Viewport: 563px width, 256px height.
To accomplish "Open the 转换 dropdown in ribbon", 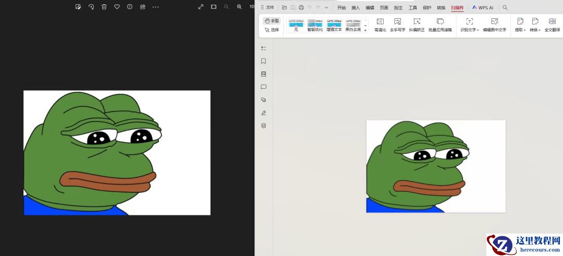I will pos(535,25).
